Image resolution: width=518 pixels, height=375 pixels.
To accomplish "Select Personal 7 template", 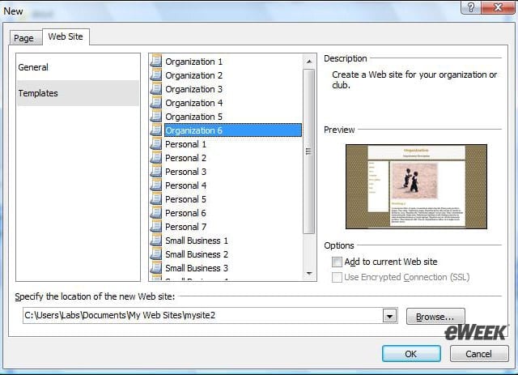I will (x=185, y=227).
